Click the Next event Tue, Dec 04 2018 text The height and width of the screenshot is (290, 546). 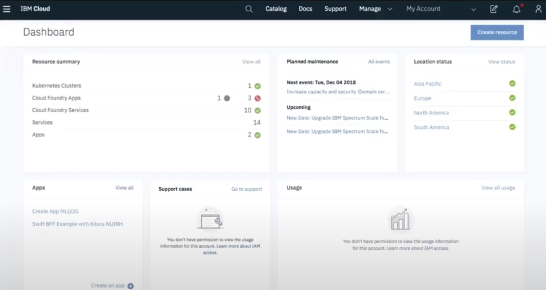(x=321, y=83)
